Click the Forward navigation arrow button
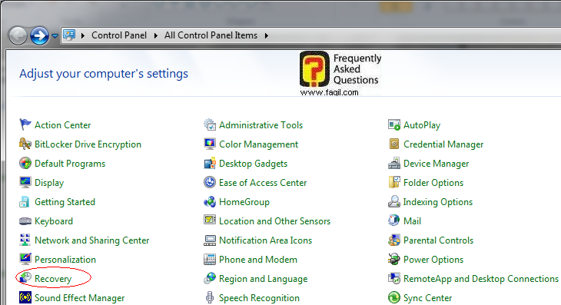 (x=39, y=35)
